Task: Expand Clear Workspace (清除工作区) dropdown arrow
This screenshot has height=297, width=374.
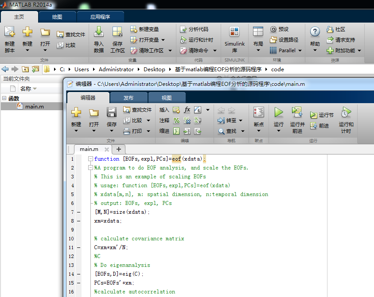Action: pos(170,50)
